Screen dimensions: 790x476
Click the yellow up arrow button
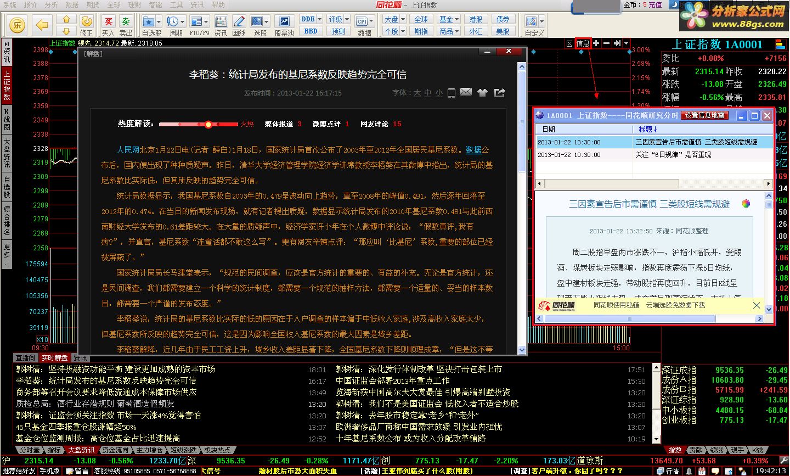[x=66, y=20]
